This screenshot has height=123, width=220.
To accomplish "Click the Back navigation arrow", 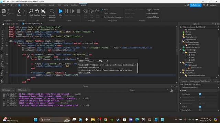I will coord(19,11).
